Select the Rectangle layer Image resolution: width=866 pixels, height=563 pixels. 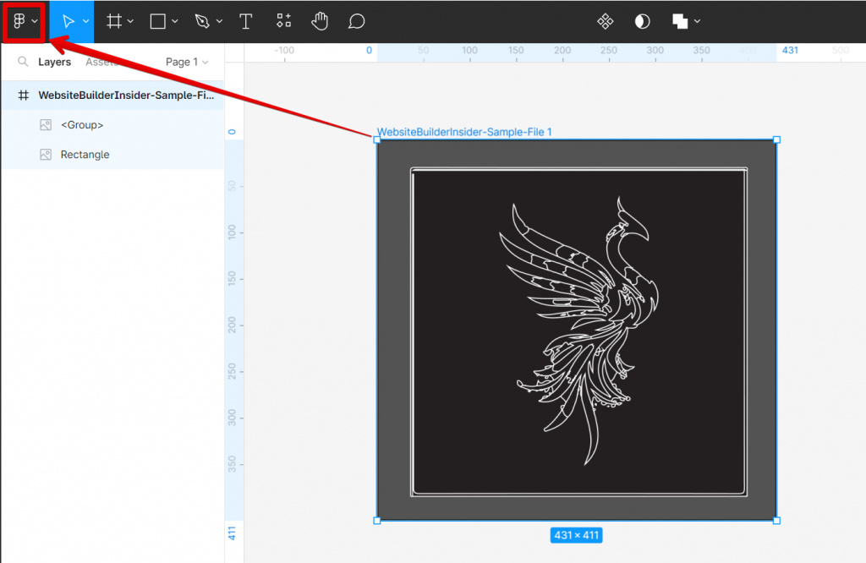[x=85, y=154]
